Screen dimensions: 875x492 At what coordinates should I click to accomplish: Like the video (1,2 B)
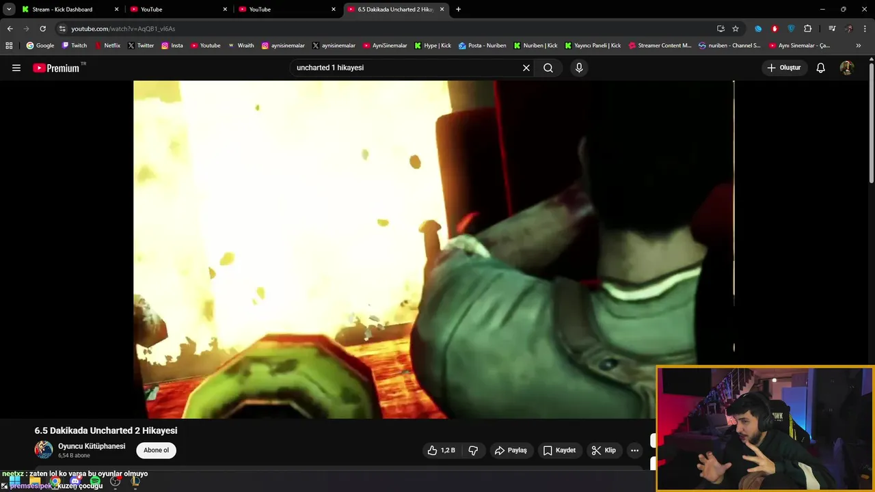click(441, 450)
